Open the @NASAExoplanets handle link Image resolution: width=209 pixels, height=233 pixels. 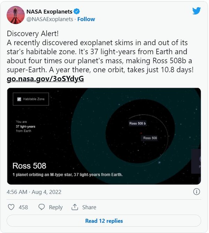click(x=50, y=19)
